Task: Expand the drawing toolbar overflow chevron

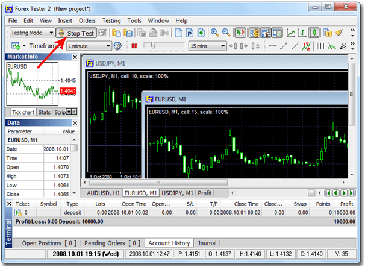Action: pyautogui.click(x=353, y=46)
